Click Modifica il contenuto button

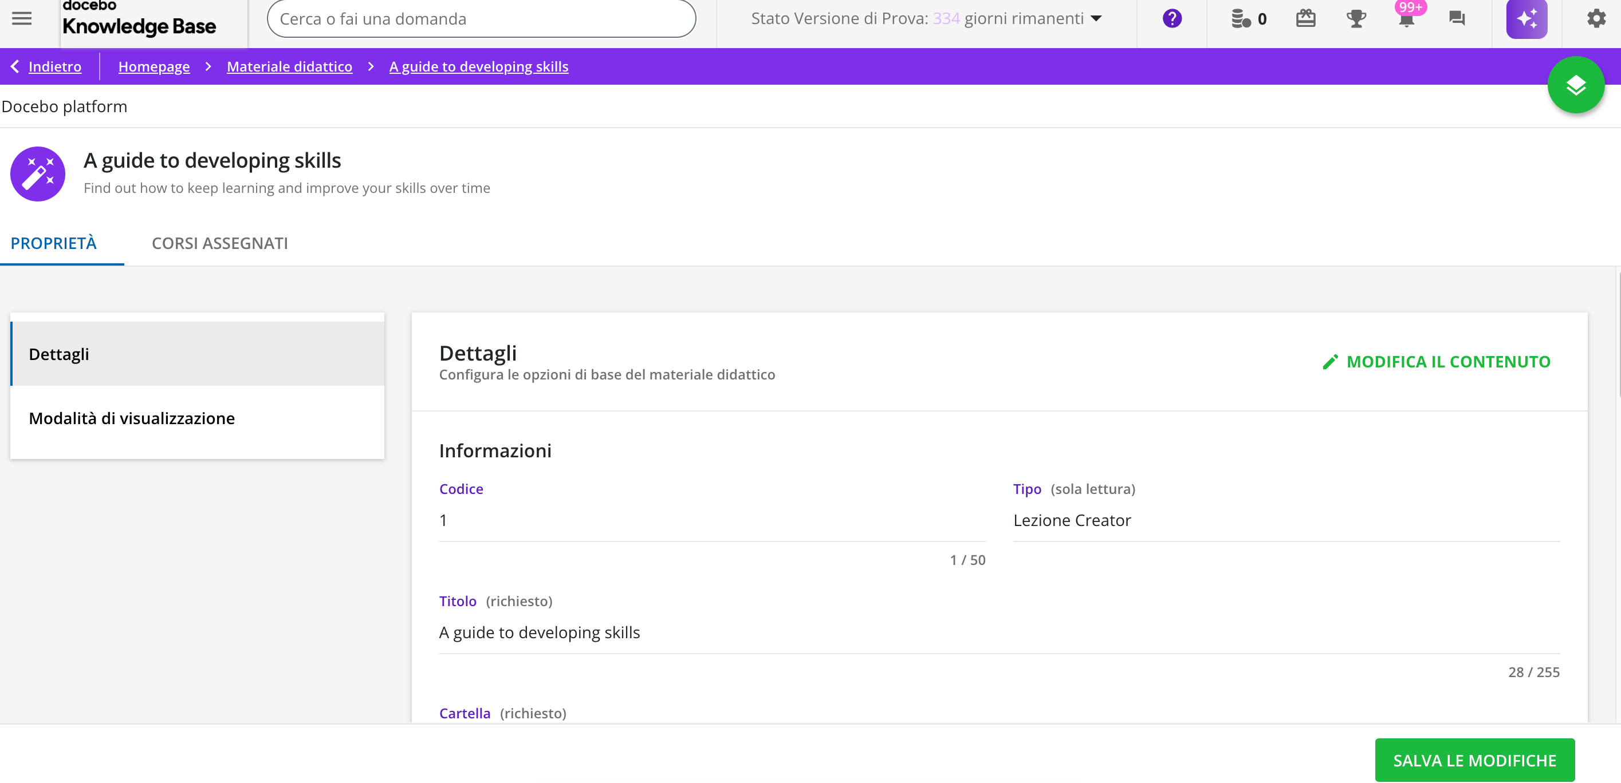[x=1437, y=362]
